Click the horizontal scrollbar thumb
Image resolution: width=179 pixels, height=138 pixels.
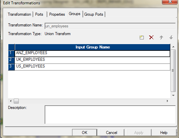click(16, 101)
